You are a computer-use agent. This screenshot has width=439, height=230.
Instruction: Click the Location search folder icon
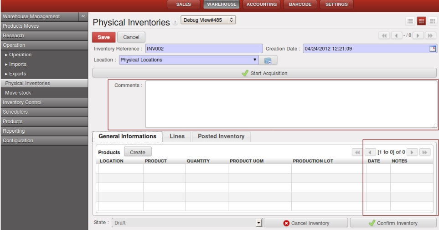(268, 60)
